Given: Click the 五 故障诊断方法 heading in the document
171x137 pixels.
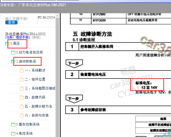Looking at the screenshot, I should click(x=92, y=34).
